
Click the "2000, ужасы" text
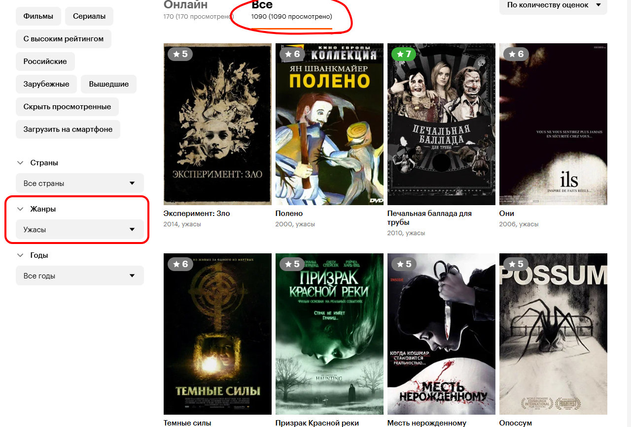point(295,224)
